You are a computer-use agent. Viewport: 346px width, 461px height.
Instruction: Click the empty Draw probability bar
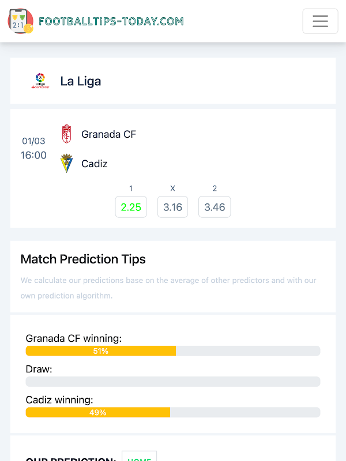coord(173,381)
